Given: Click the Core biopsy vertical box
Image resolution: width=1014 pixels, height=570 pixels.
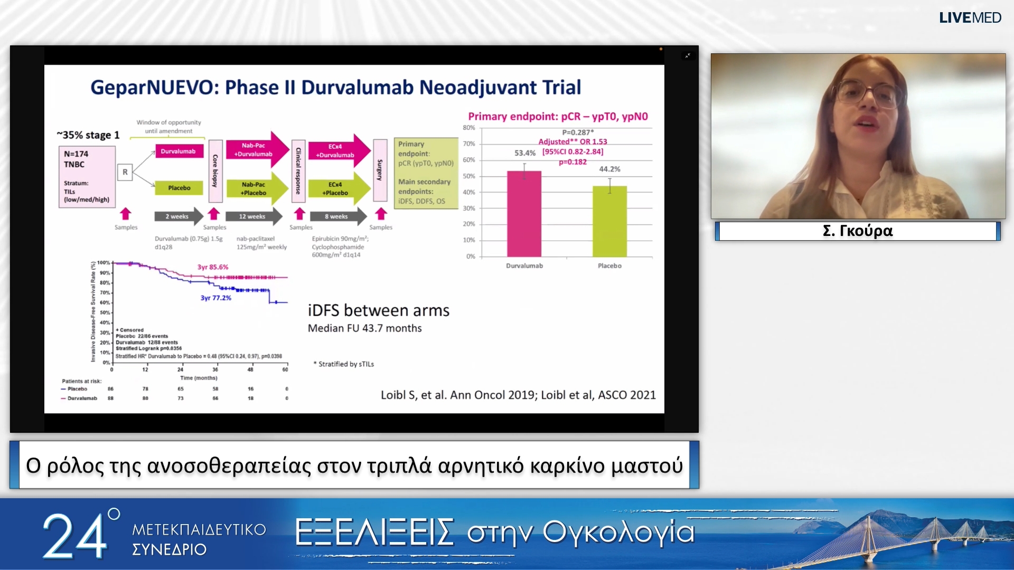Looking at the screenshot, I should 215,171.
